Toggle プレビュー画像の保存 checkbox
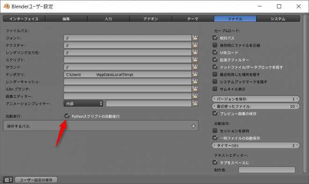Screen dimensions: 309x184 point(215,113)
